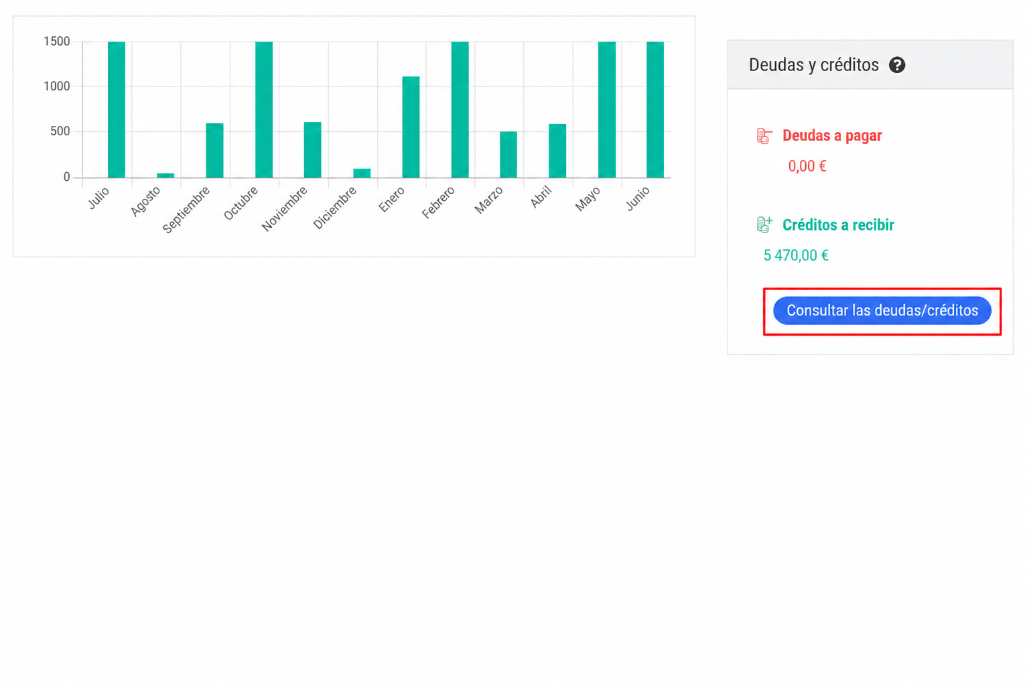
Task: Click the Marzo bar in the chart
Action: point(508,155)
